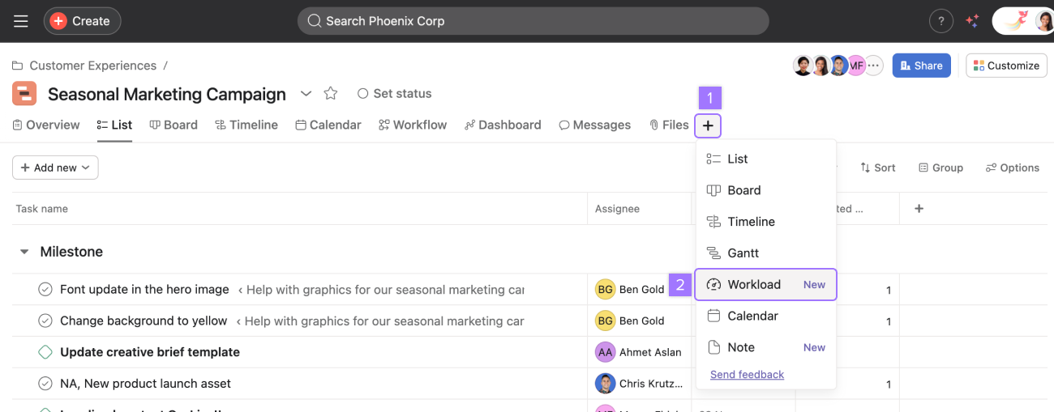The height and width of the screenshot is (412, 1054).
Task: Click the Share button
Action: coord(921,66)
